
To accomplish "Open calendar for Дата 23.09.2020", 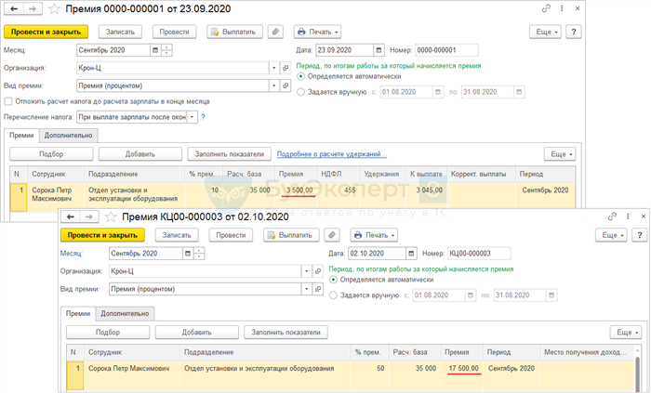I will (379, 50).
